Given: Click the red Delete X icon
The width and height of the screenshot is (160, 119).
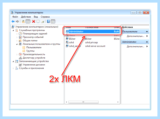Looking at the screenshot, I should pos(34,21).
